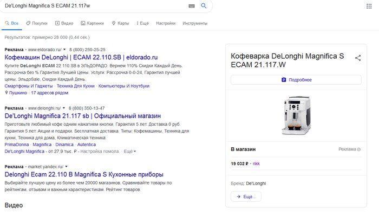Click the Пушкино location link

[x=18, y=93]
